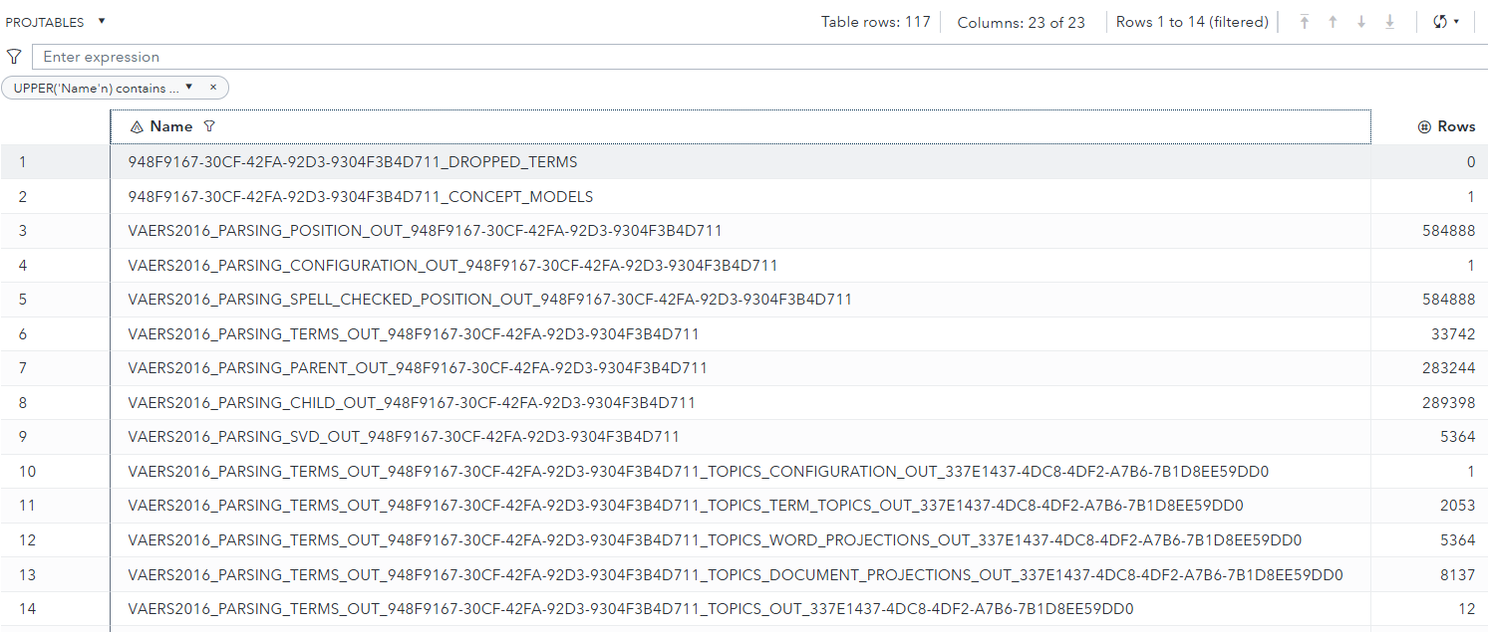Click the Rows 1 to 14 (filtered) label

[1192, 21]
